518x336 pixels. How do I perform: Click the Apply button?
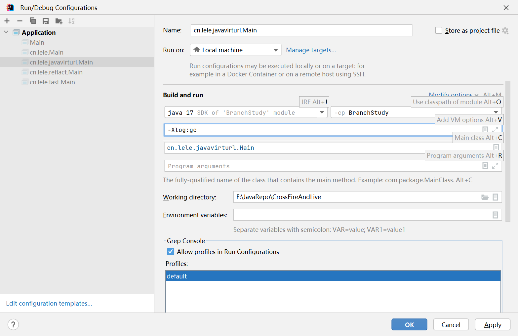pyautogui.click(x=493, y=324)
